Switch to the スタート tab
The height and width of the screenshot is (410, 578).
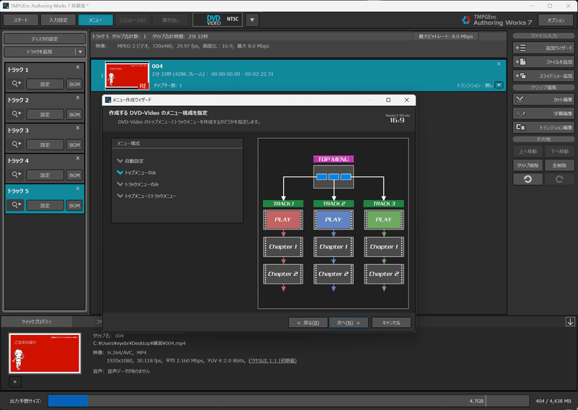pyautogui.click(x=21, y=20)
